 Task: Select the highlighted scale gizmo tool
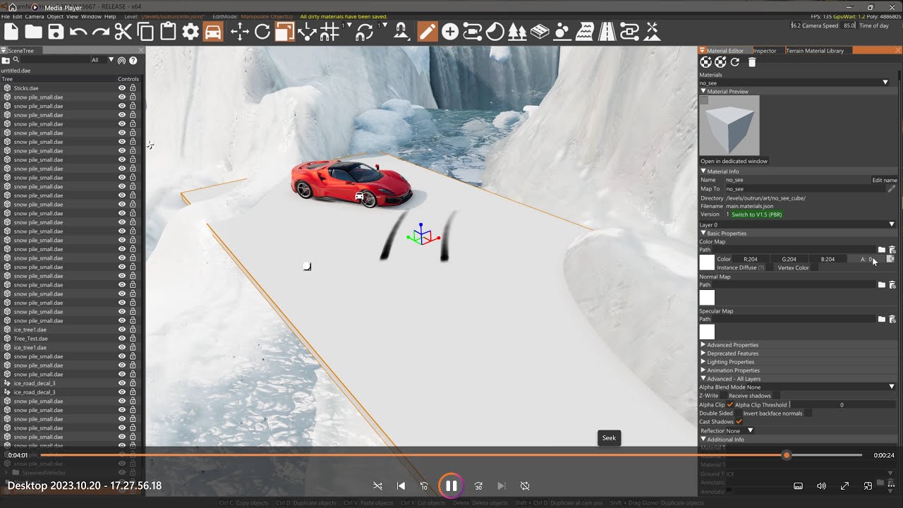[x=284, y=32]
